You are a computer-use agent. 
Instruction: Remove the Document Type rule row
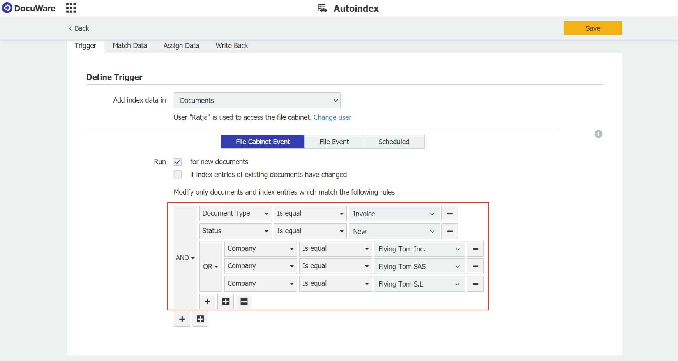click(450, 214)
